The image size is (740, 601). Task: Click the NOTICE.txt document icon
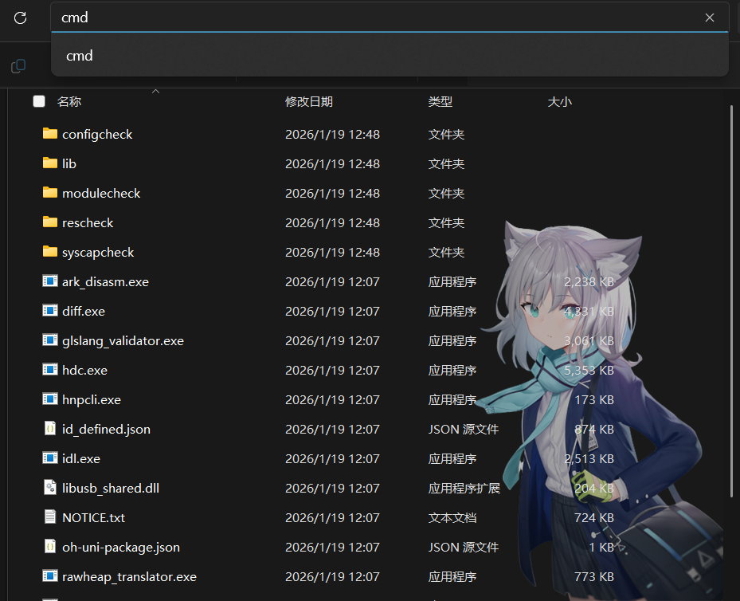coord(50,517)
